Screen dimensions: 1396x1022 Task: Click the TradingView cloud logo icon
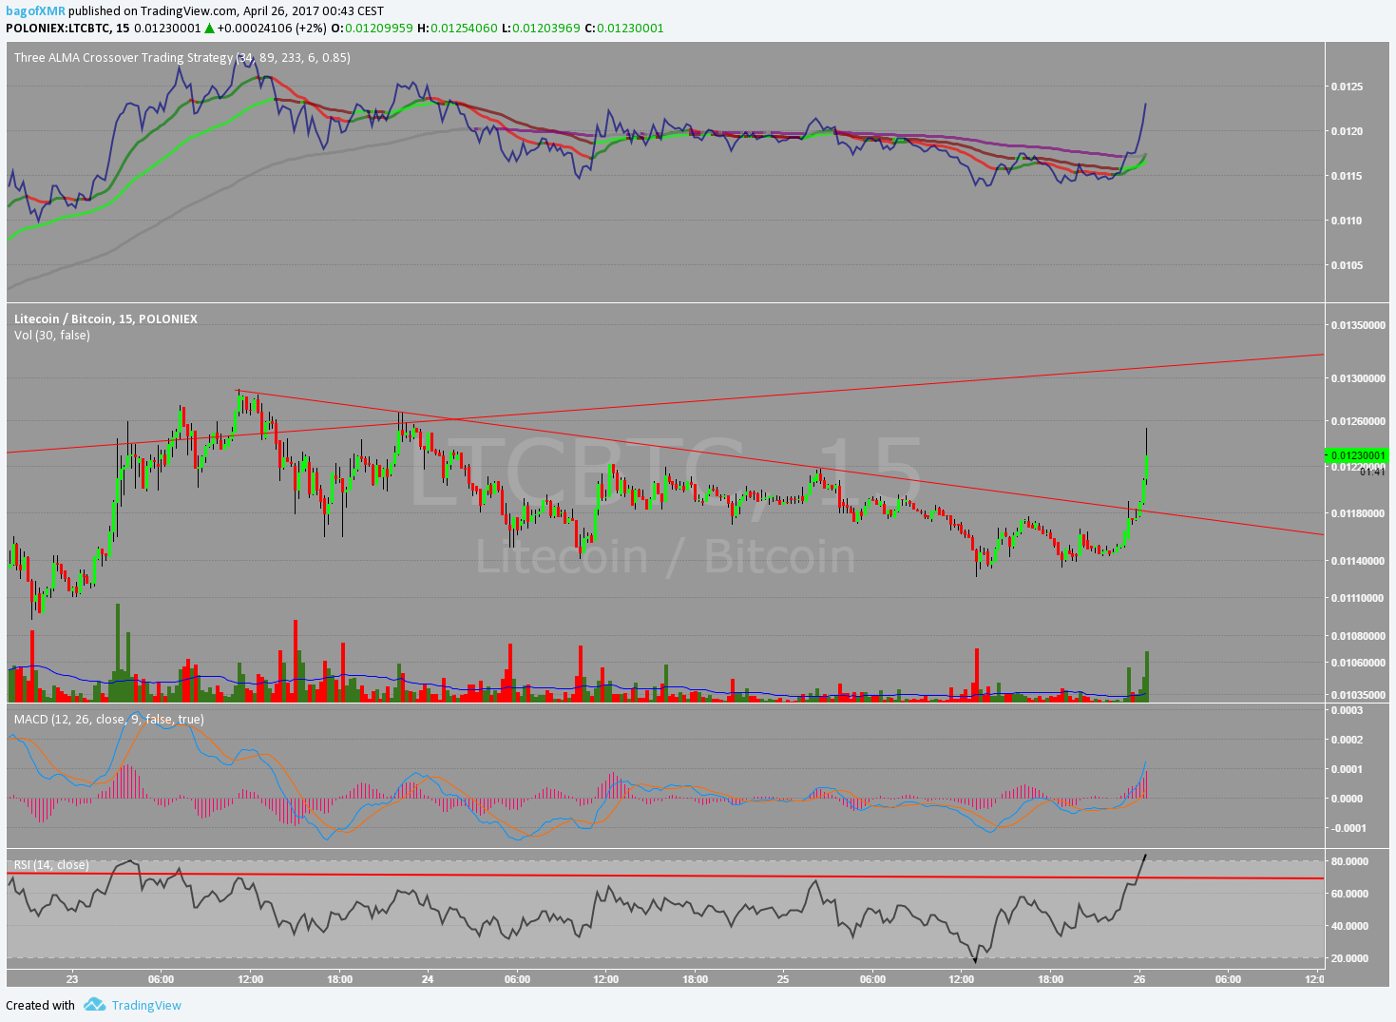pos(93,1004)
